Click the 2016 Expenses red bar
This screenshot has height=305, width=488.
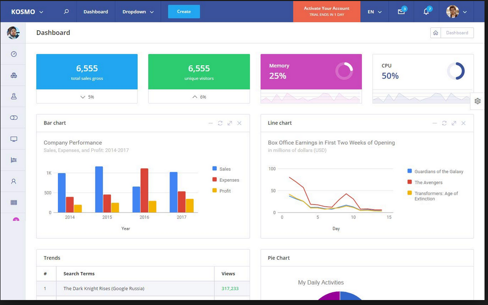(145, 191)
